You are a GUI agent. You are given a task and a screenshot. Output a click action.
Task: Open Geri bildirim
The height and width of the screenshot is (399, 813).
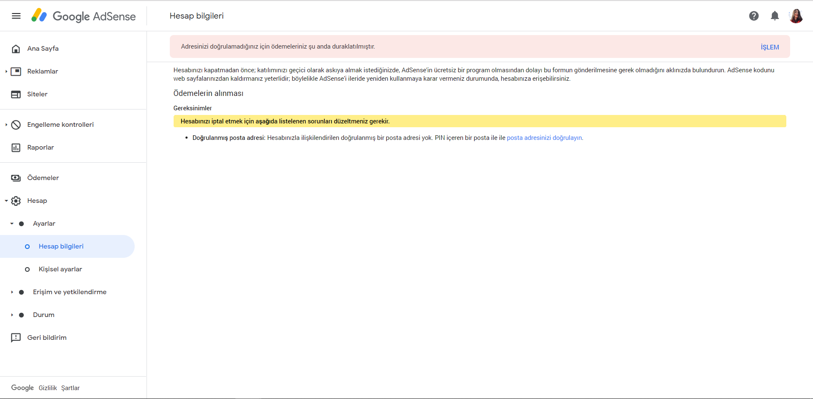47,338
